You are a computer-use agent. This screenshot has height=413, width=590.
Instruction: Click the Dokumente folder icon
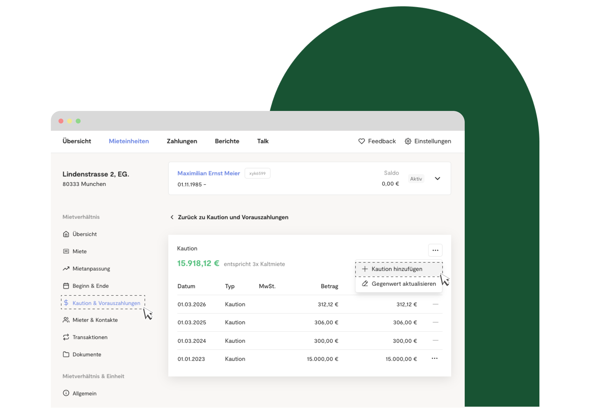(x=66, y=354)
